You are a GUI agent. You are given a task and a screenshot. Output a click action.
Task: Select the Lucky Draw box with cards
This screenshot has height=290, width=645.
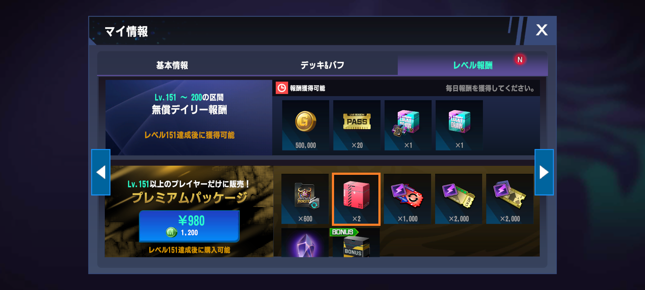click(408, 125)
